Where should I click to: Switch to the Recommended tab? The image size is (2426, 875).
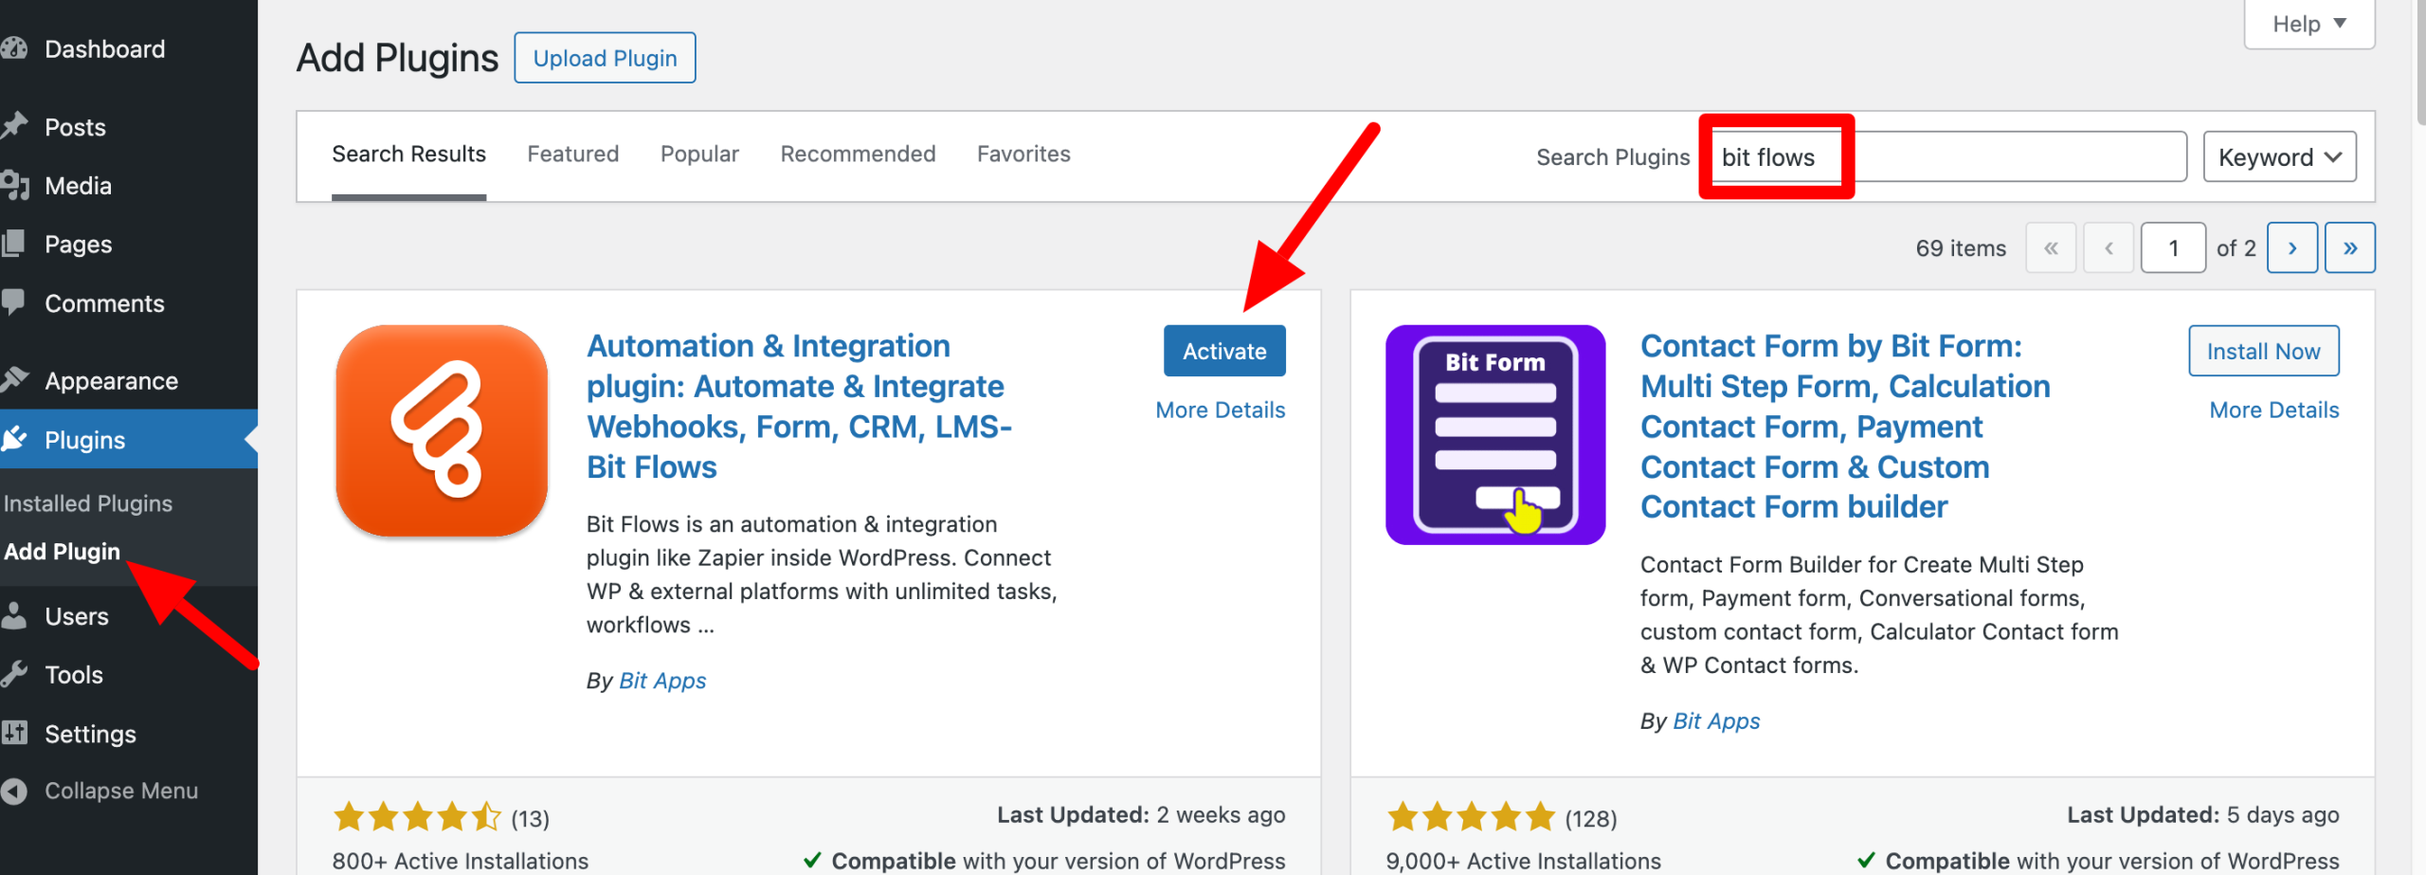click(x=858, y=154)
